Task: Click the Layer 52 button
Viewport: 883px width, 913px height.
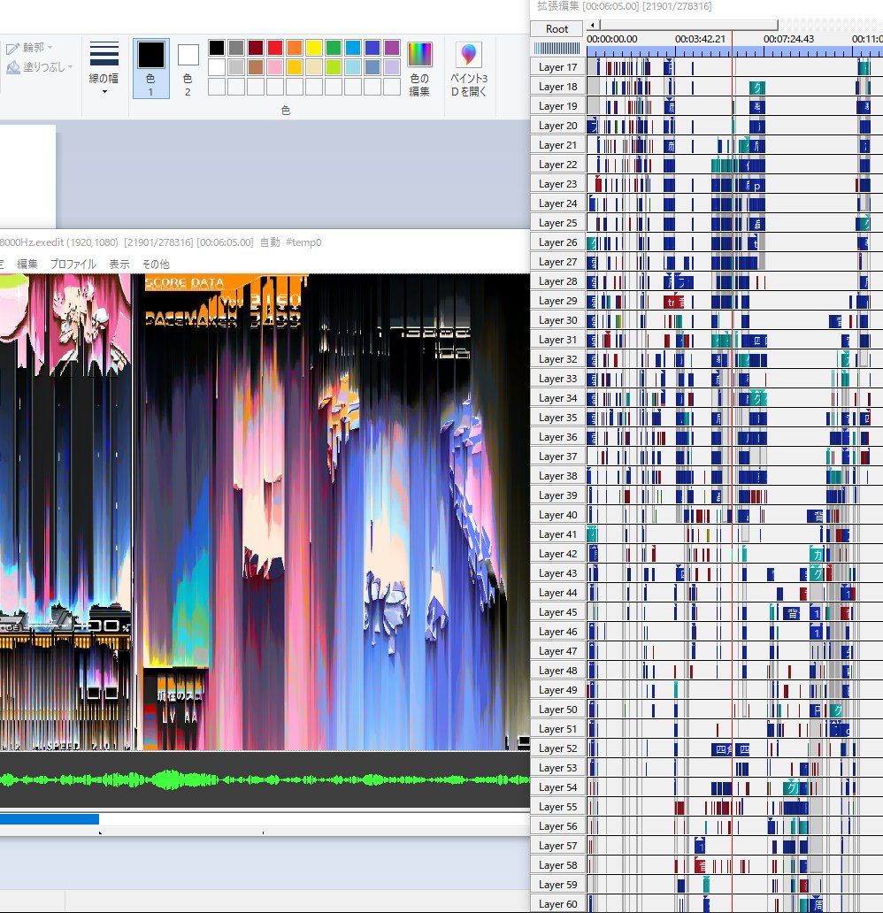Action: tap(557, 748)
